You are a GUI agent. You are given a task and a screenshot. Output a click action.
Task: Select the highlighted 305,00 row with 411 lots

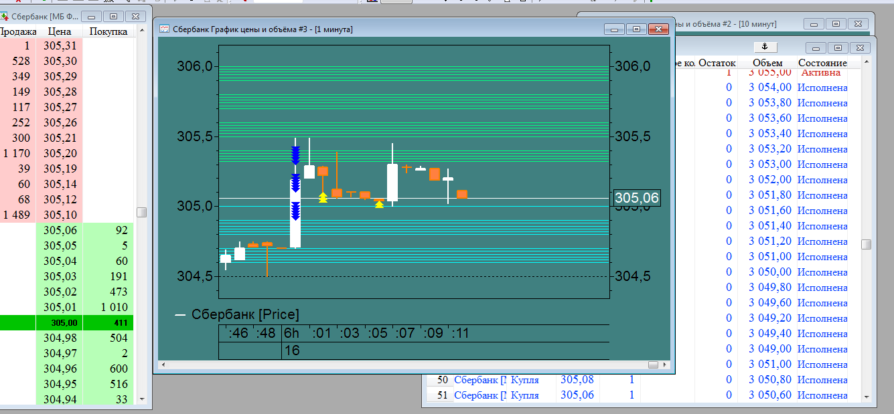click(67, 322)
